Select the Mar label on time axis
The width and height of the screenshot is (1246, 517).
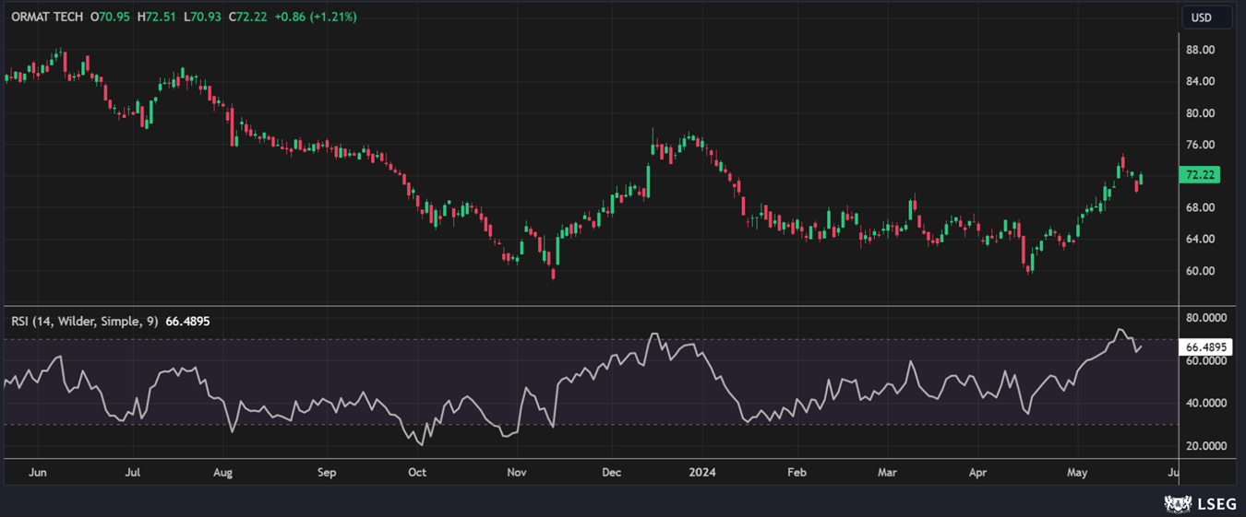[x=887, y=473]
